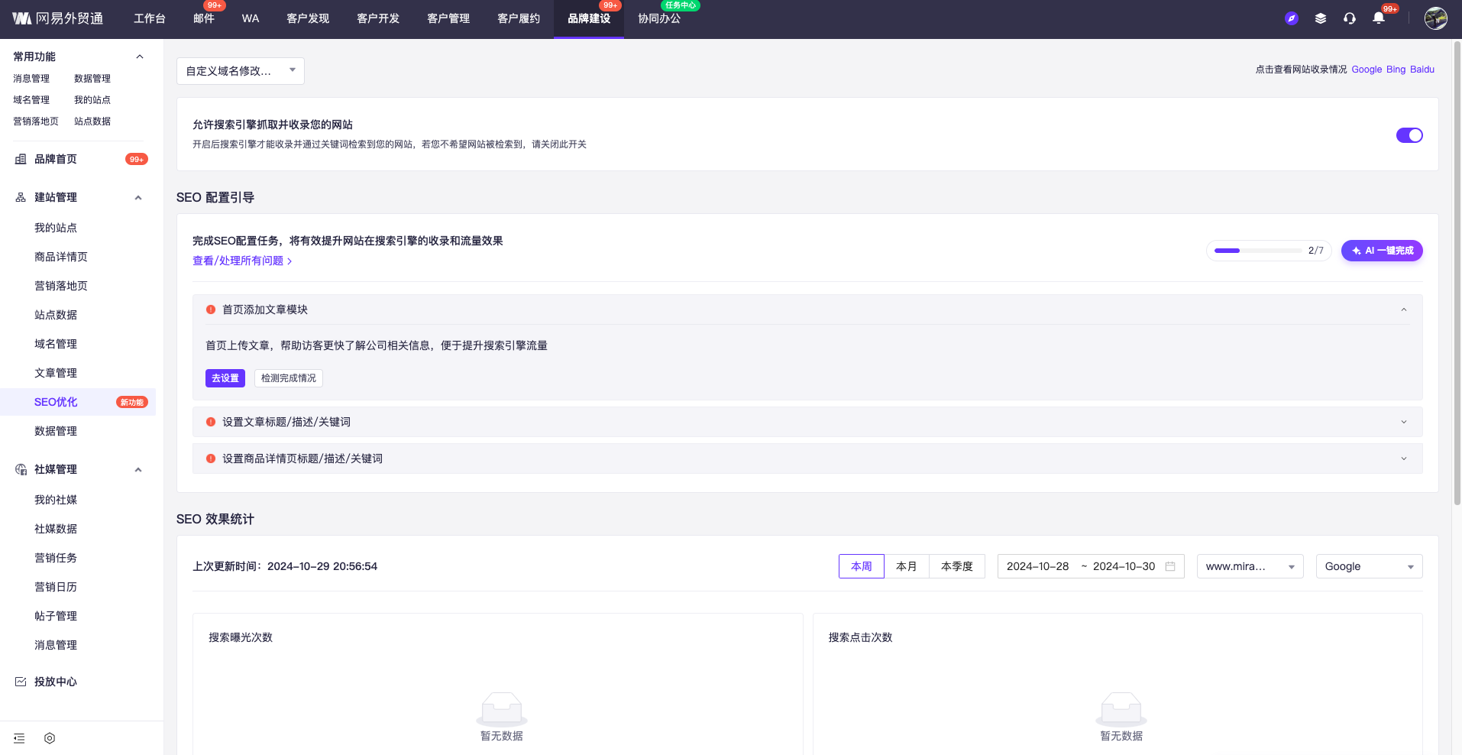Select the 本季度 time range option
This screenshot has width=1462, height=755.
pyautogui.click(x=956, y=566)
